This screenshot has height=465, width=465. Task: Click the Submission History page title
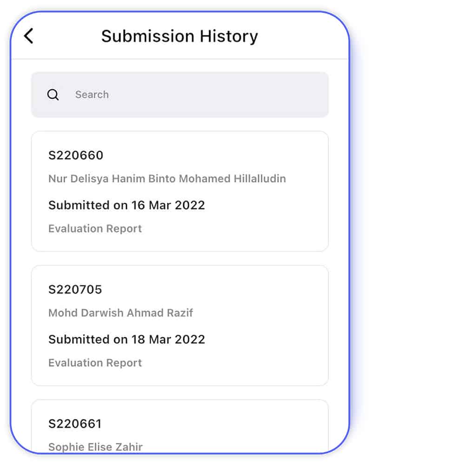click(179, 36)
